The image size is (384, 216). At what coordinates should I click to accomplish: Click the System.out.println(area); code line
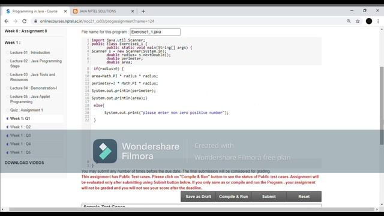coord(119,98)
